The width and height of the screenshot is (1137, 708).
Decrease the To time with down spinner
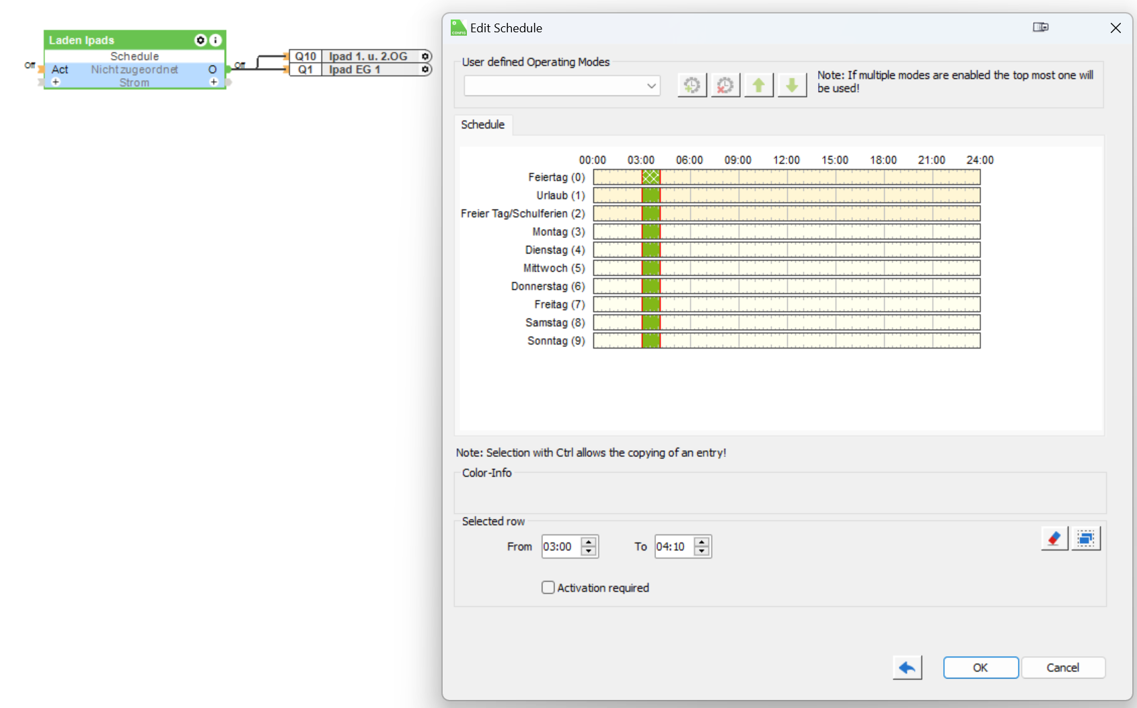tap(702, 551)
